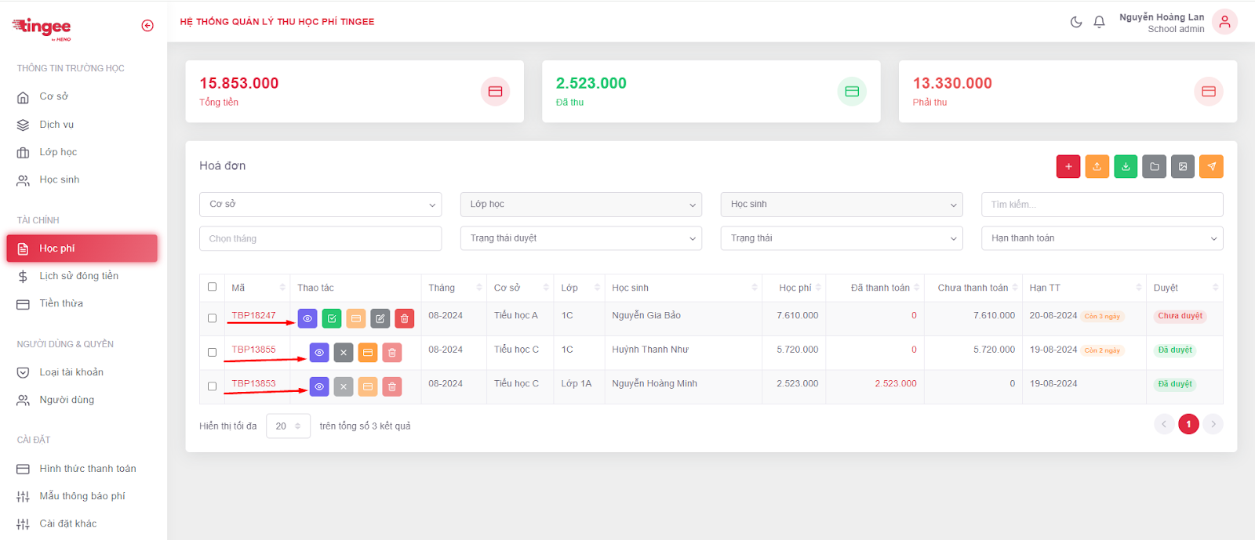Select the checkbox for row TBP13855
This screenshot has height=540, width=1255.
point(212,352)
